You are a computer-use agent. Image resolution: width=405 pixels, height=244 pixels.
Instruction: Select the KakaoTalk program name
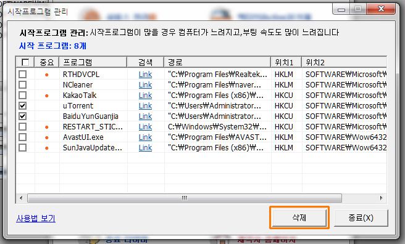pyautogui.click(x=80, y=96)
